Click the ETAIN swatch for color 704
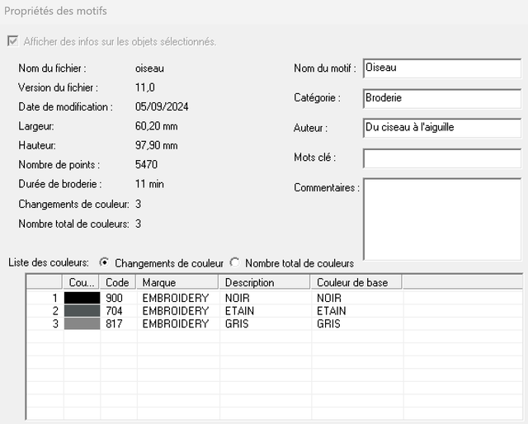 click(82, 311)
